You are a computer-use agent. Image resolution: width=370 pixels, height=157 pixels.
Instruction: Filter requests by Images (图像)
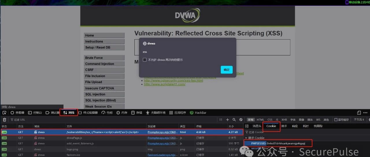point(301,119)
